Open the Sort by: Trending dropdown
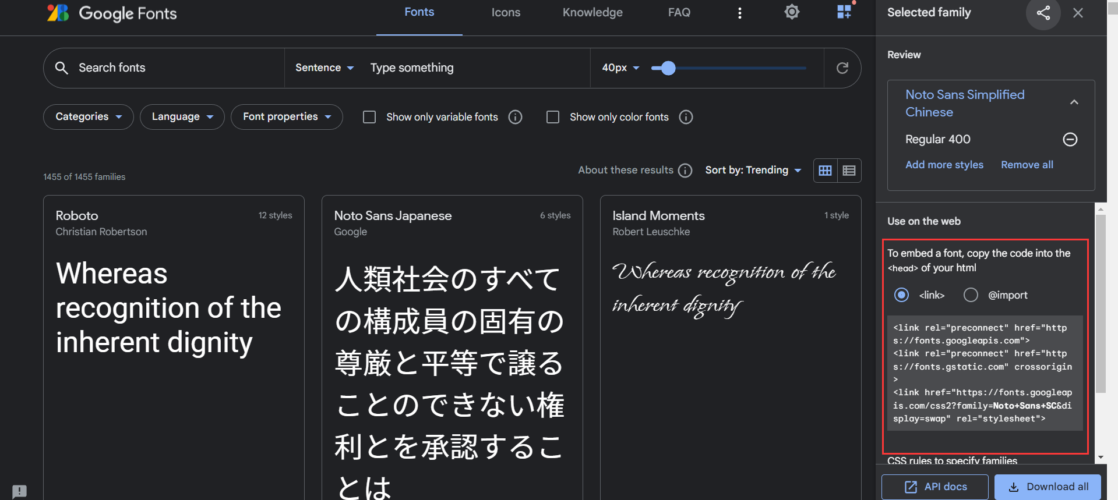The width and height of the screenshot is (1118, 500). pos(753,170)
